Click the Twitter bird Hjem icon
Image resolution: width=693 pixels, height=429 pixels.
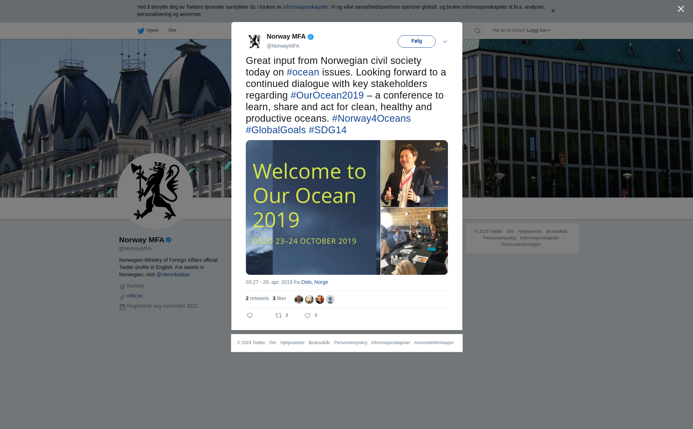coord(141,31)
